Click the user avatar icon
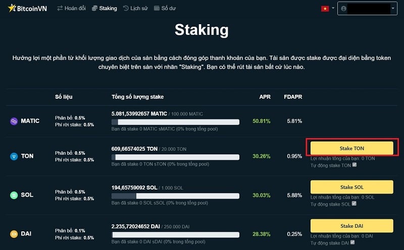Image resolution: width=404 pixels, height=250 pixels. coord(344,9)
